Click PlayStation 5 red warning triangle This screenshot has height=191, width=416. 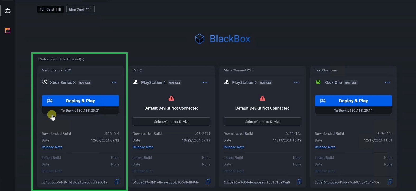point(262,98)
